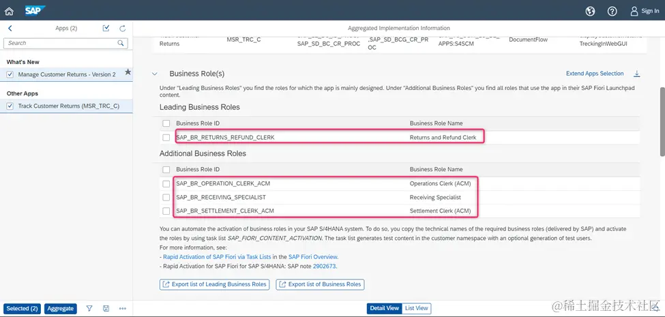This screenshot has height=317, width=665.
Task: Check the SAP_BR_RECEIVING_SPECIALIST row checkbox
Action: (166, 198)
